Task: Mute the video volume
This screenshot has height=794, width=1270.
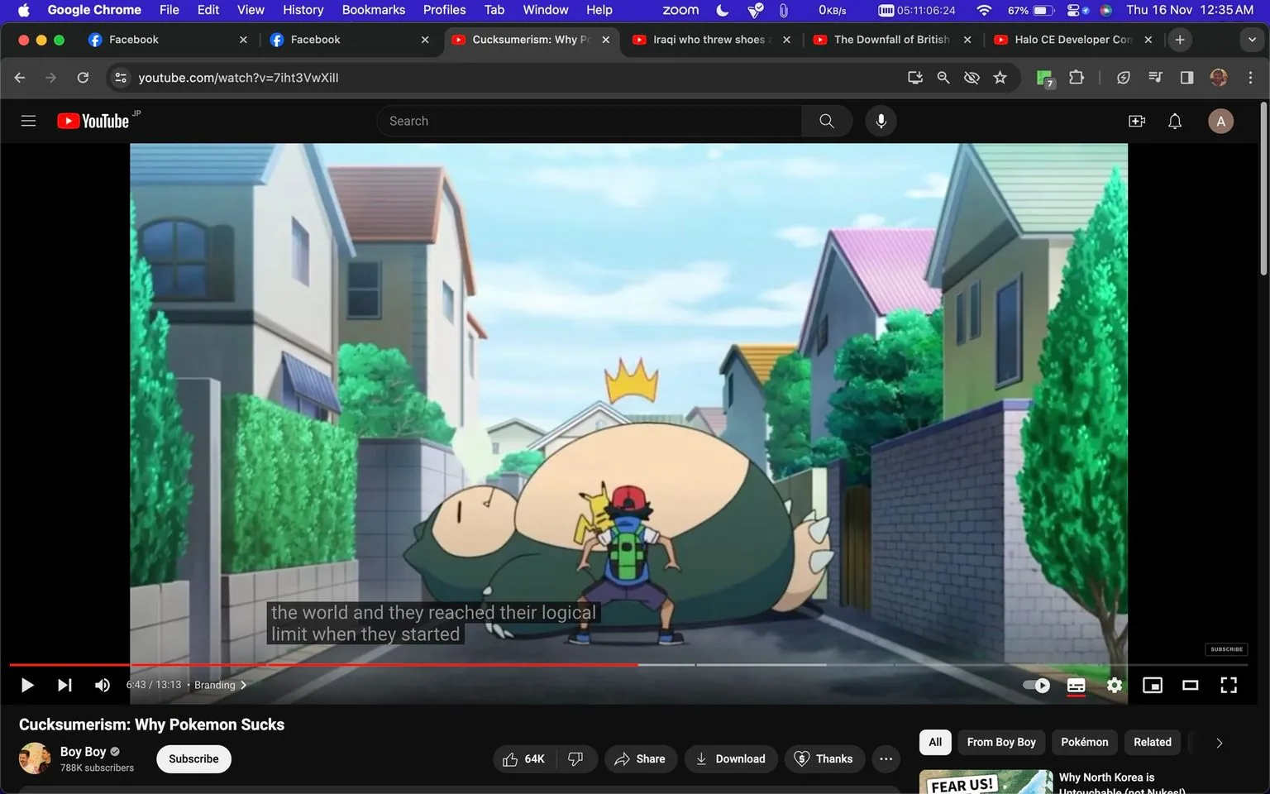Action: 102,685
